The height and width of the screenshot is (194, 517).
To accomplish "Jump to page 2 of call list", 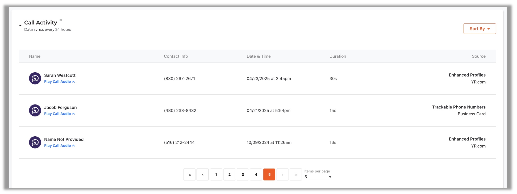I will [x=229, y=175].
